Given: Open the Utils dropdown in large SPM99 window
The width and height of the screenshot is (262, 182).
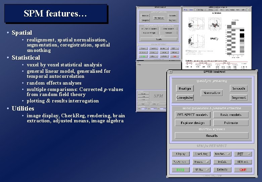Looking at the screenshot, I should coord(201,170).
